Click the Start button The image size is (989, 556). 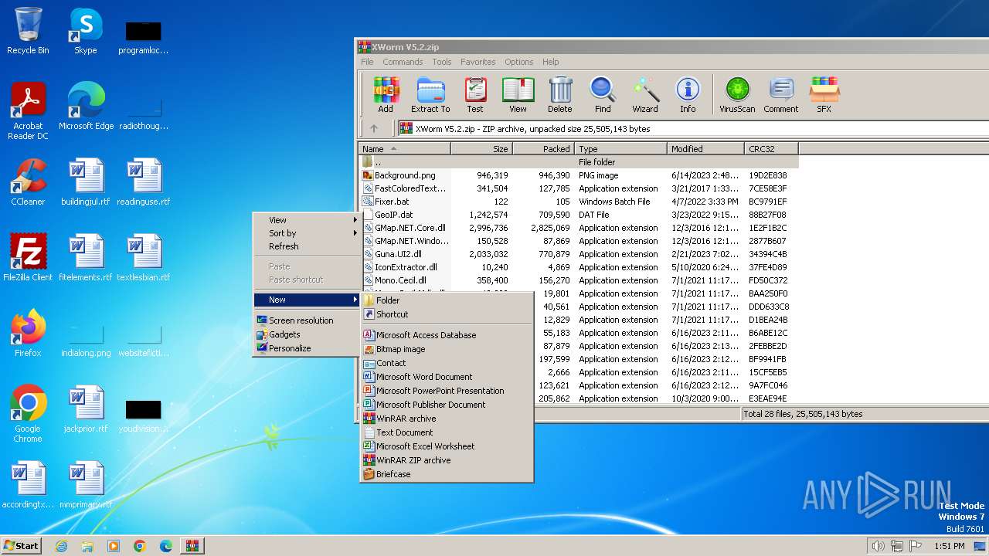[x=21, y=546]
